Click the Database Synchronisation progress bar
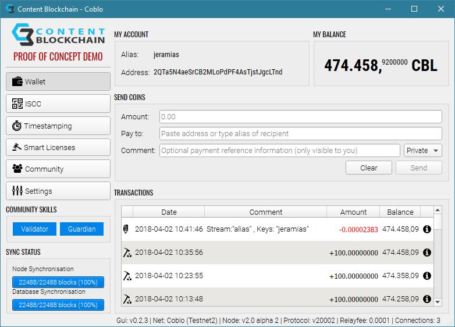 [58, 305]
